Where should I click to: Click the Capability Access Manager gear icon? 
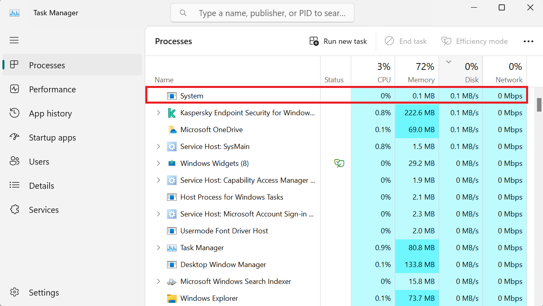[172, 180]
